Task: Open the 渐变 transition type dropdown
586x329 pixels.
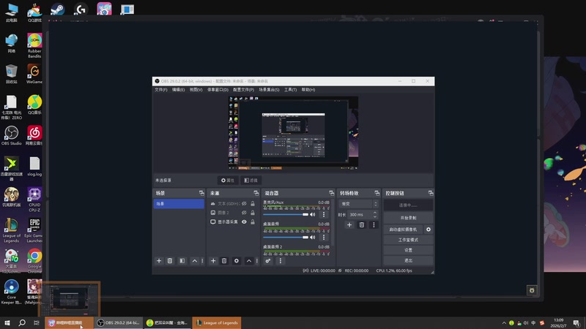Action: [358, 204]
